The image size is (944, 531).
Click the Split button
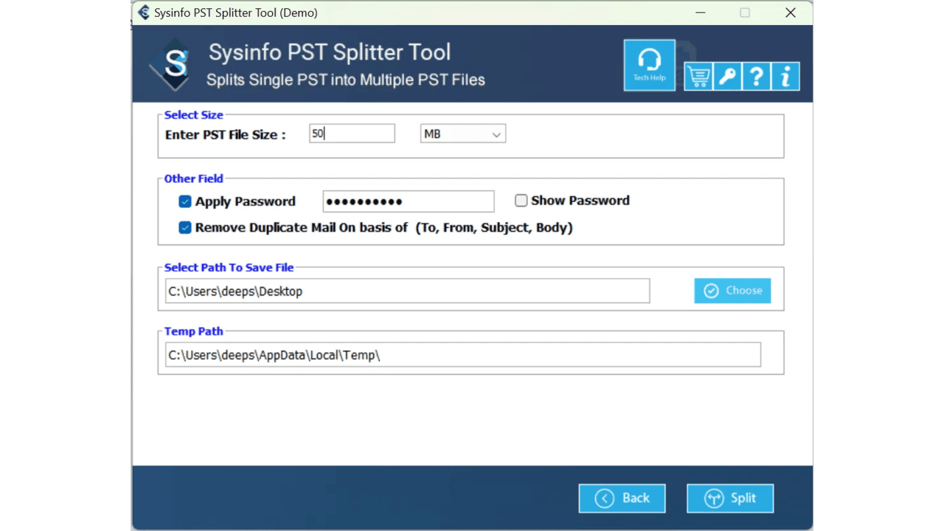730,499
